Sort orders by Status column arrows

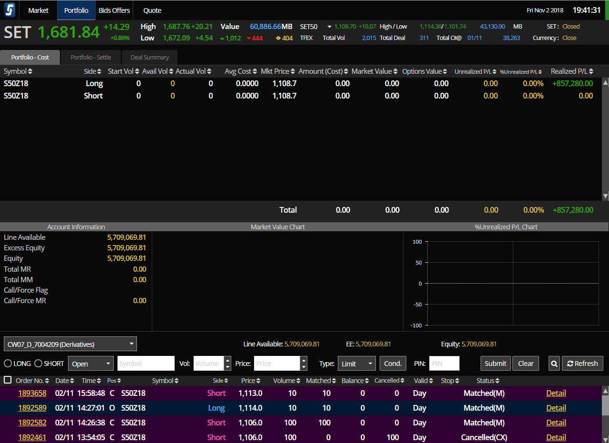coord(497,381)
